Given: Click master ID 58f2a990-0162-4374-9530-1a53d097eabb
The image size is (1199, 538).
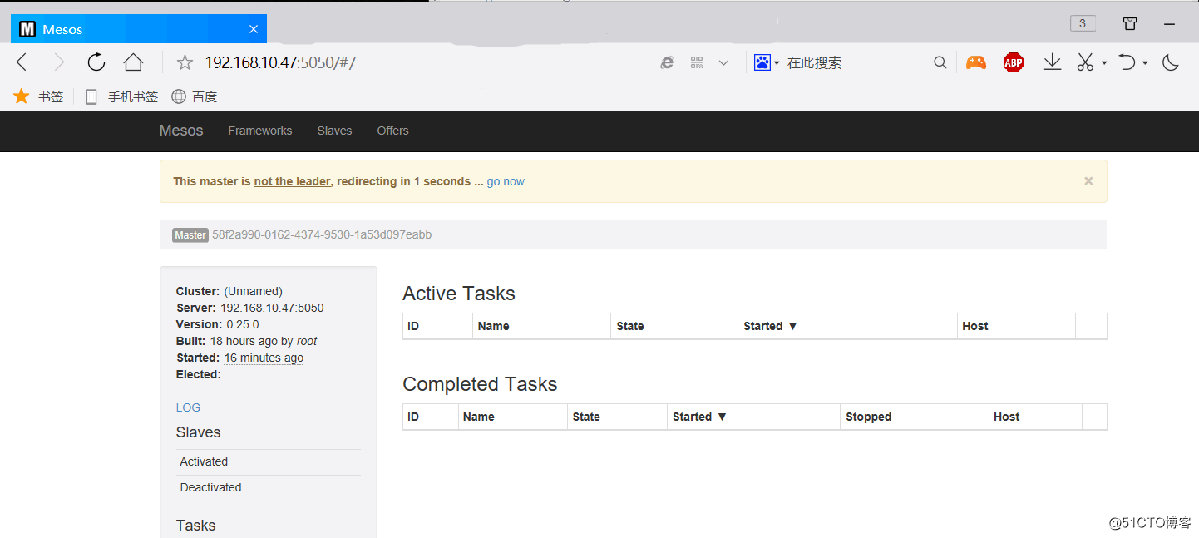Looking at the screenshot, I should 322,234.
